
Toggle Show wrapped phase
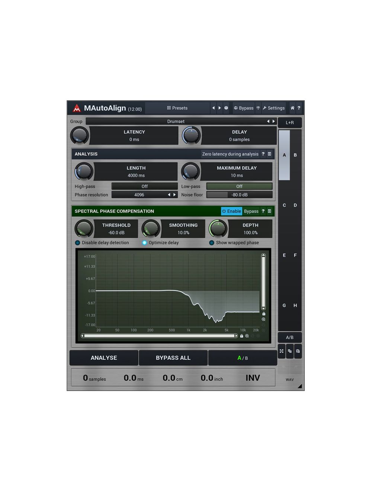click(212, 243)
